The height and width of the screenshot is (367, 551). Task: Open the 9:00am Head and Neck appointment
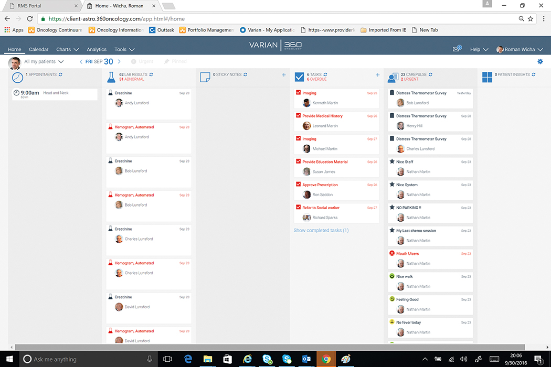click(55, 94)
